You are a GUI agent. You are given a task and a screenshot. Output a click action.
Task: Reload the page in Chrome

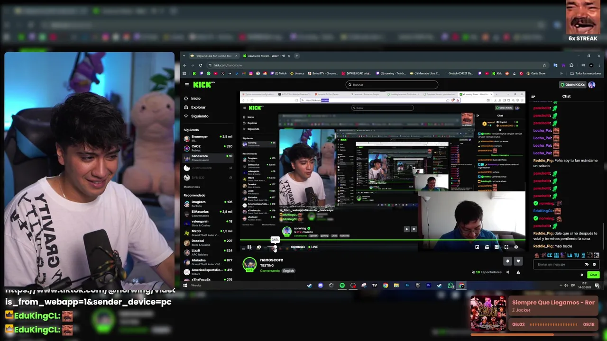pos(201,65)
